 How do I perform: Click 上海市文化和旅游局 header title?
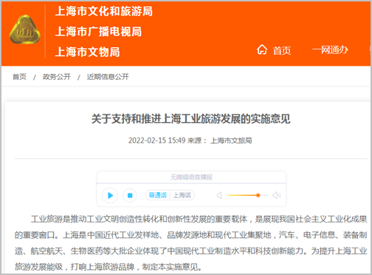click(104, 11)
